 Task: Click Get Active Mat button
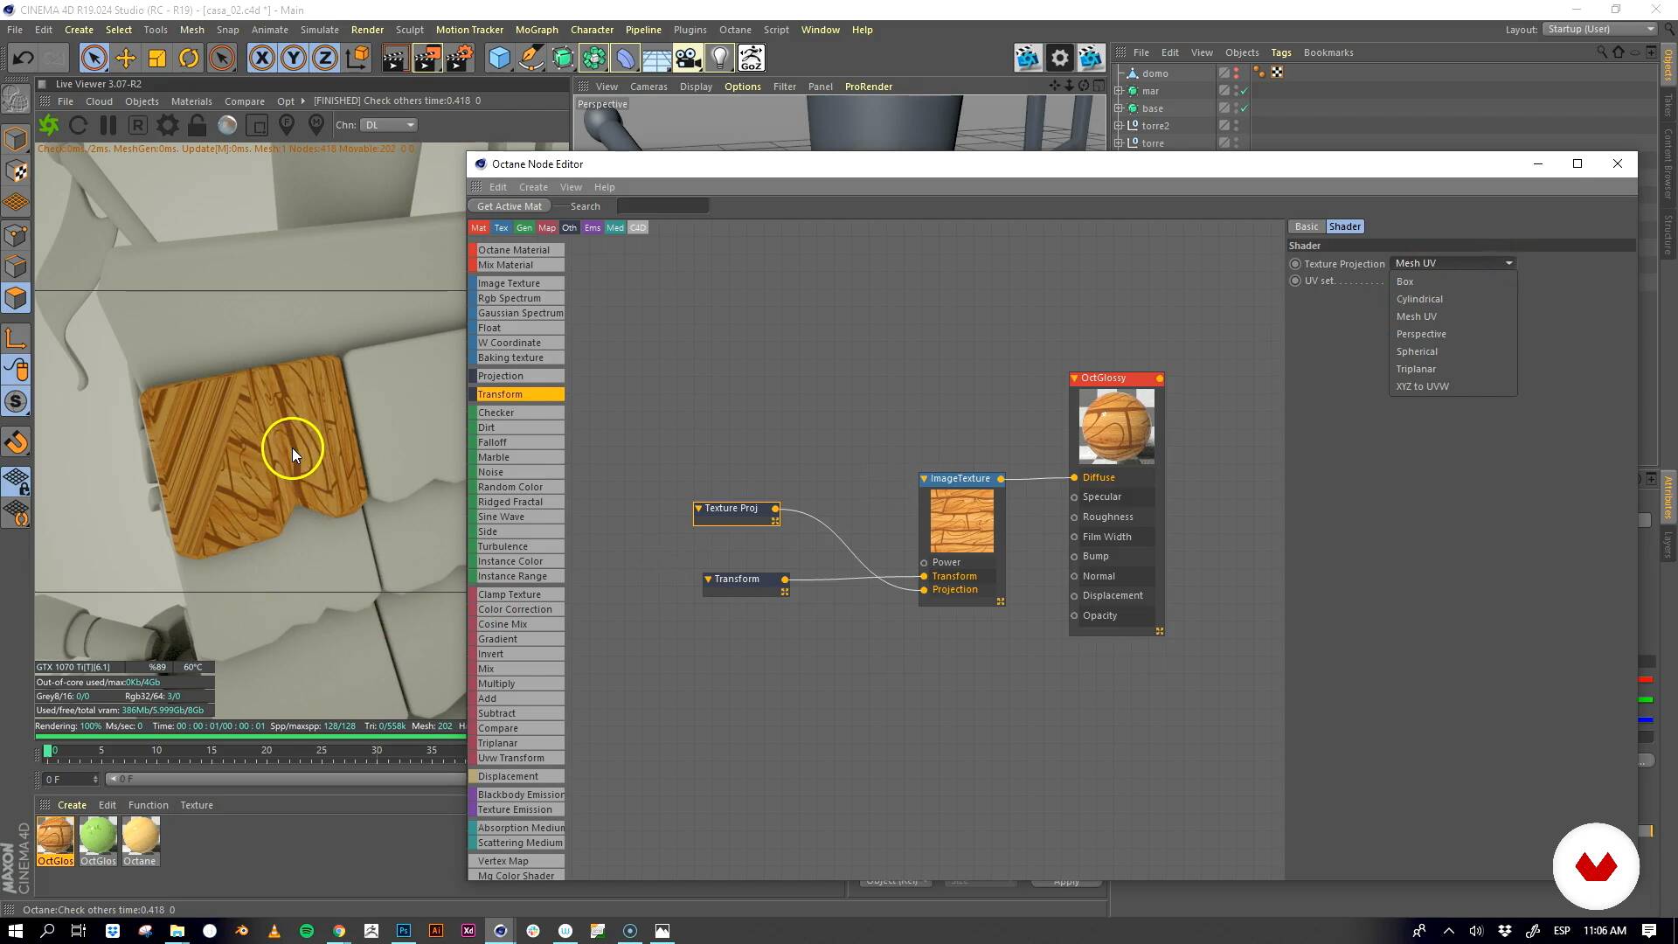510,206
